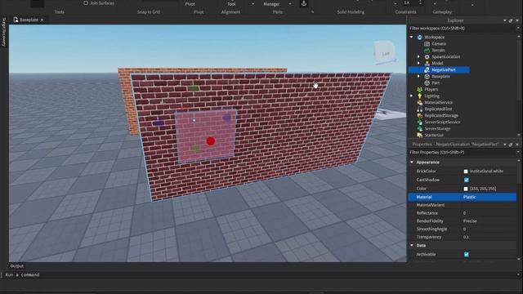Click the MaterialVariant property row

(x=463, y=205)
